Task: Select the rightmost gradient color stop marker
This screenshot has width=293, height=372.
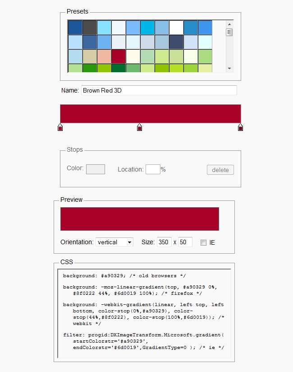Action: pyautogui.click(x=240, y=127)
